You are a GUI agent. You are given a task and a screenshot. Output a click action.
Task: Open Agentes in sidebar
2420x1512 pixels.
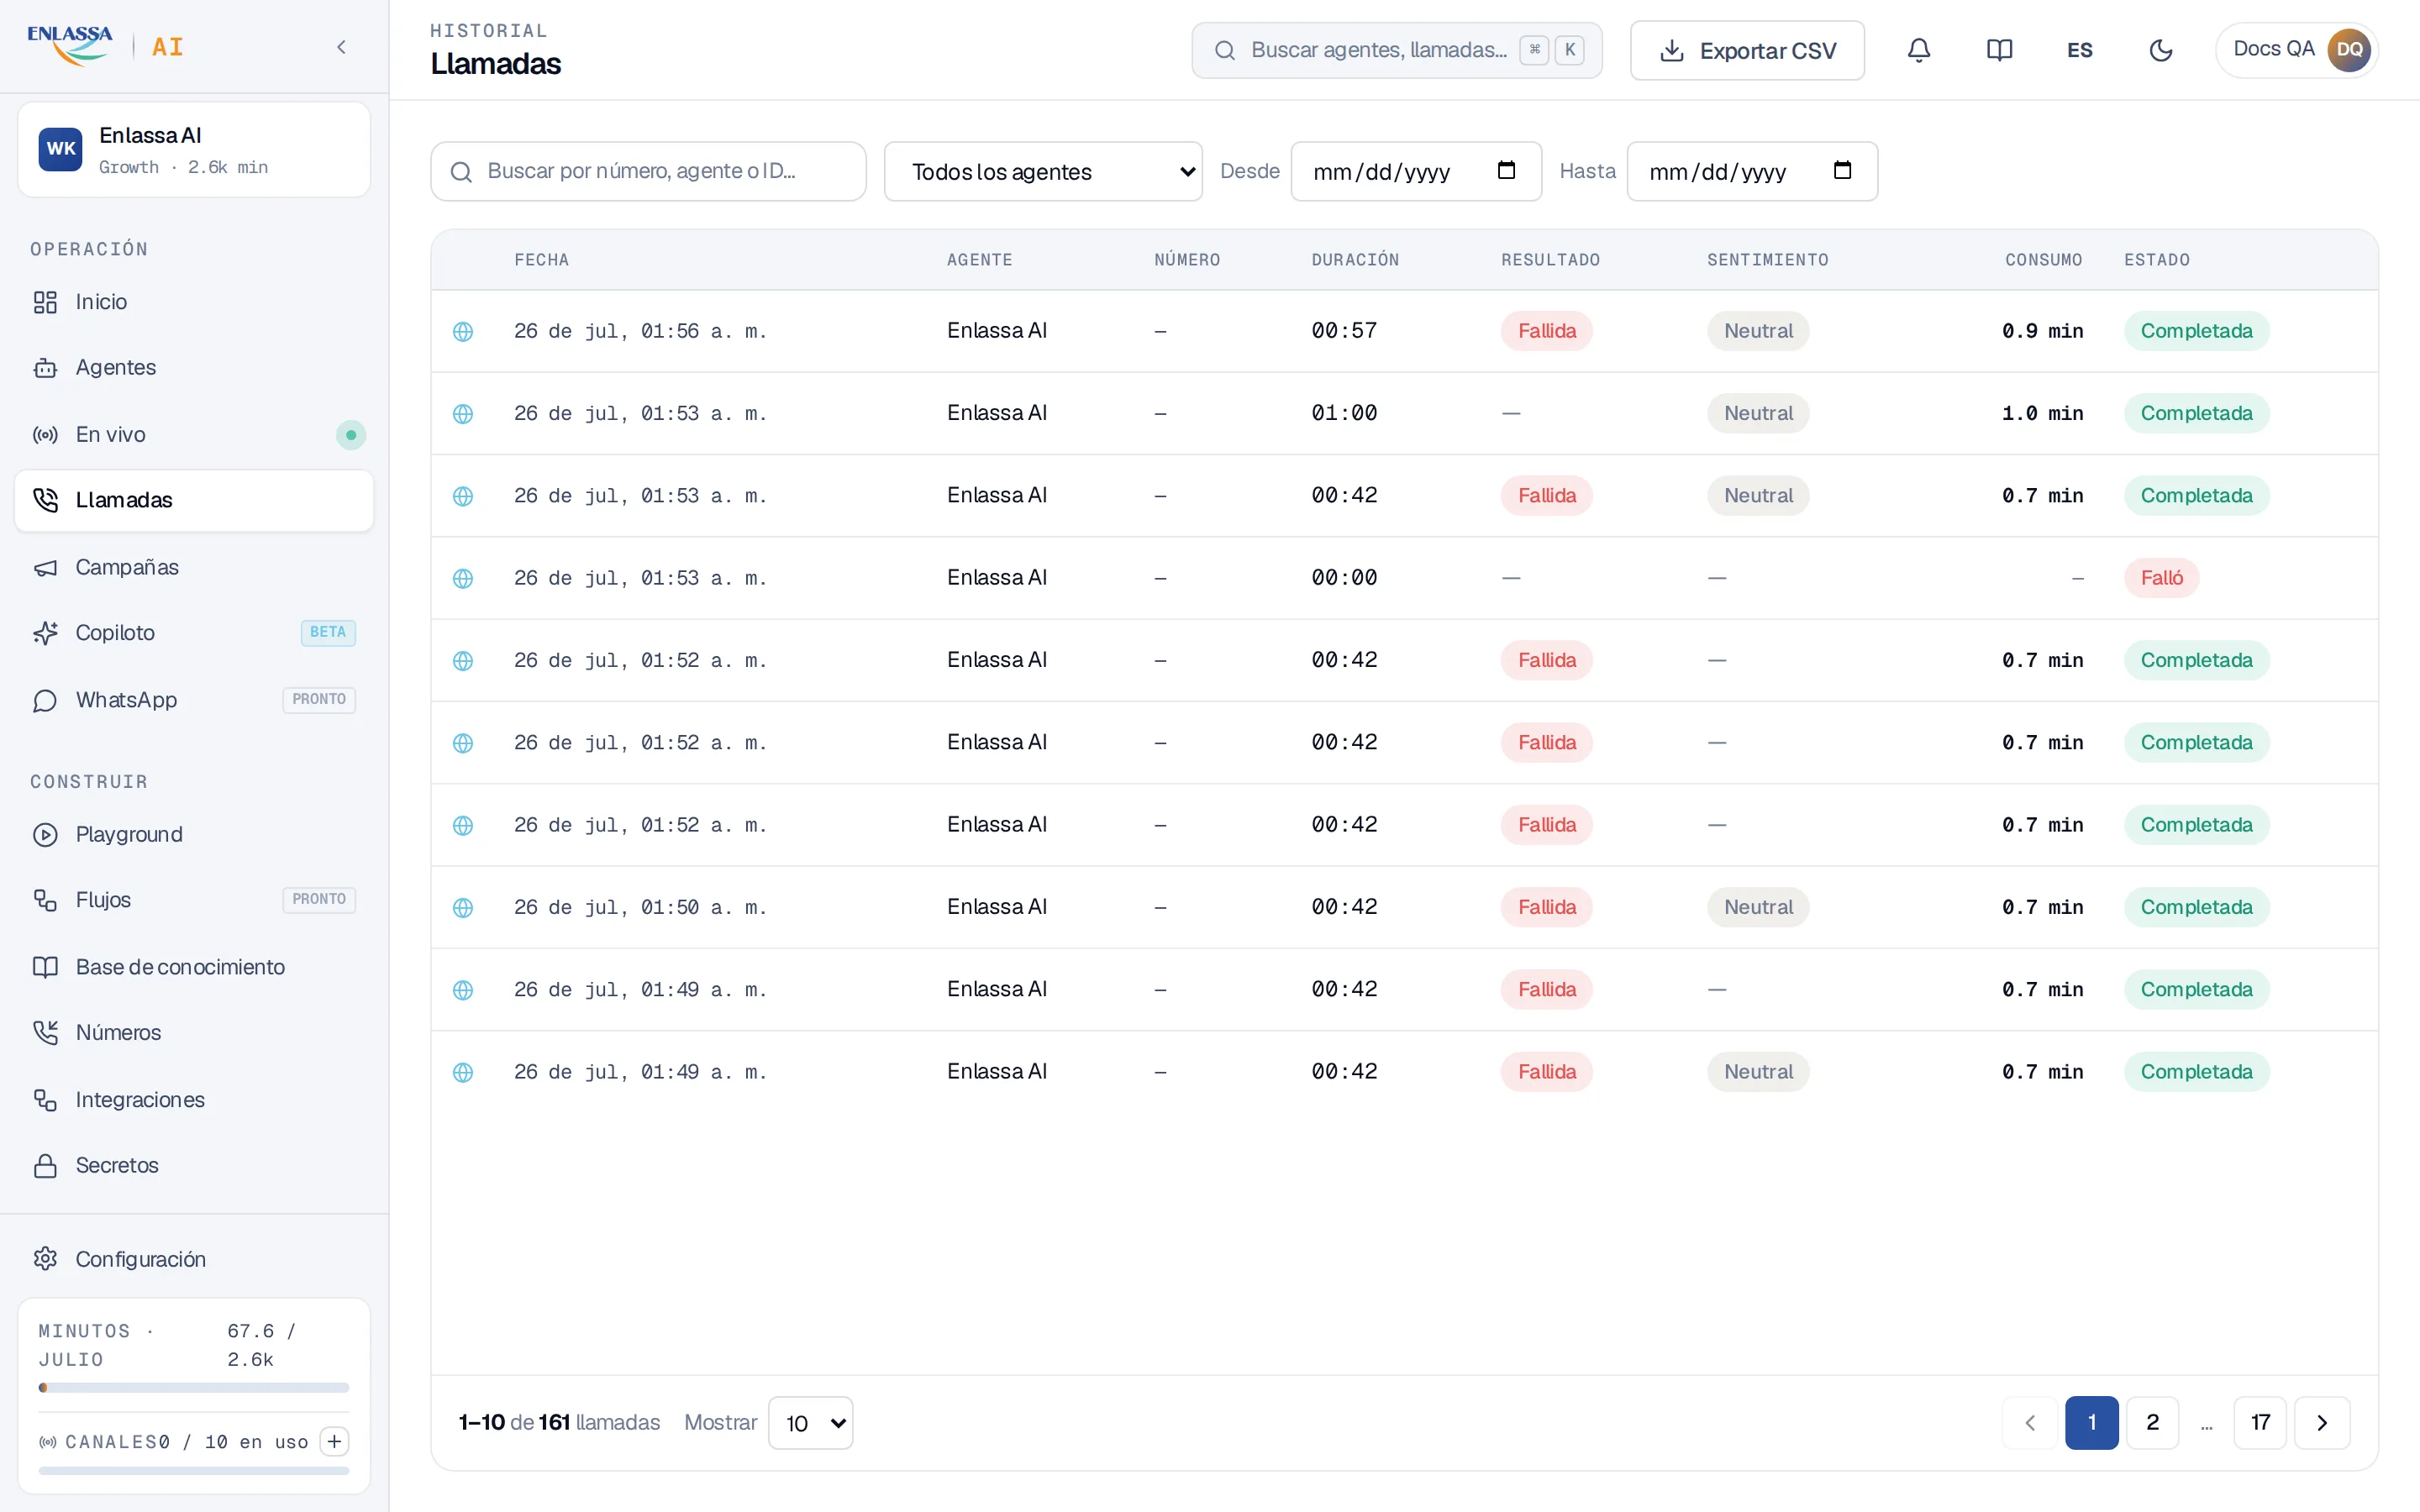click(x=194, y=368)
